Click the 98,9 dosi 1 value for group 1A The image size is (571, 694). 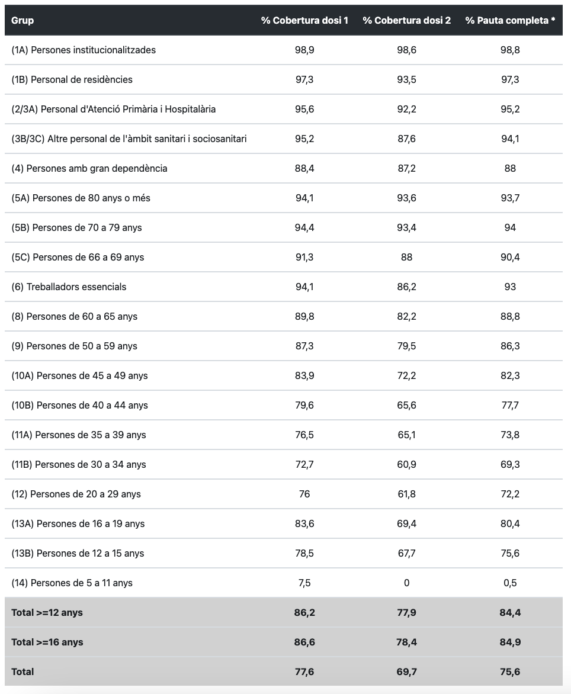pos(304,50)
